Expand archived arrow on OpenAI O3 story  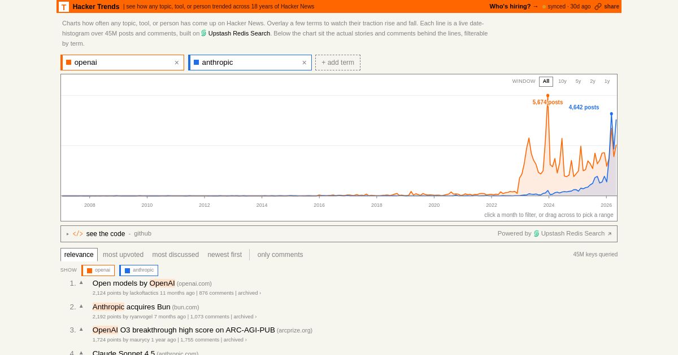(246, 340)
